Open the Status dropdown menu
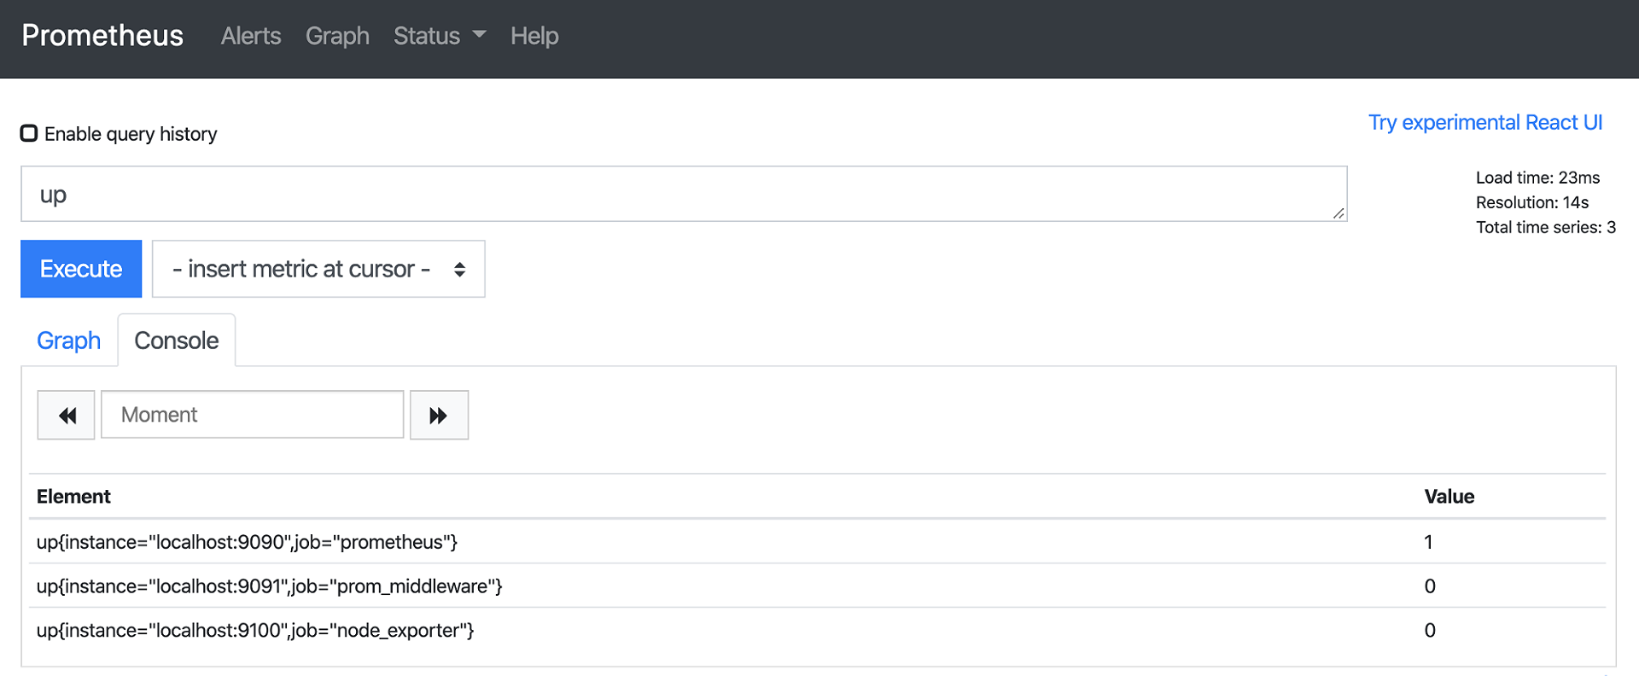The width and height of the screenshot is (1639, 676). (x=438, y=36)
